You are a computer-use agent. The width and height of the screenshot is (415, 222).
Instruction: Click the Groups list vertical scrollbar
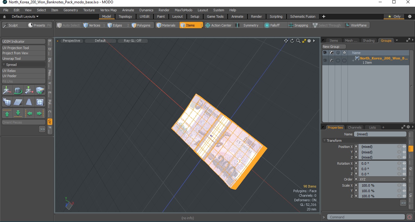tap(411, 86)
